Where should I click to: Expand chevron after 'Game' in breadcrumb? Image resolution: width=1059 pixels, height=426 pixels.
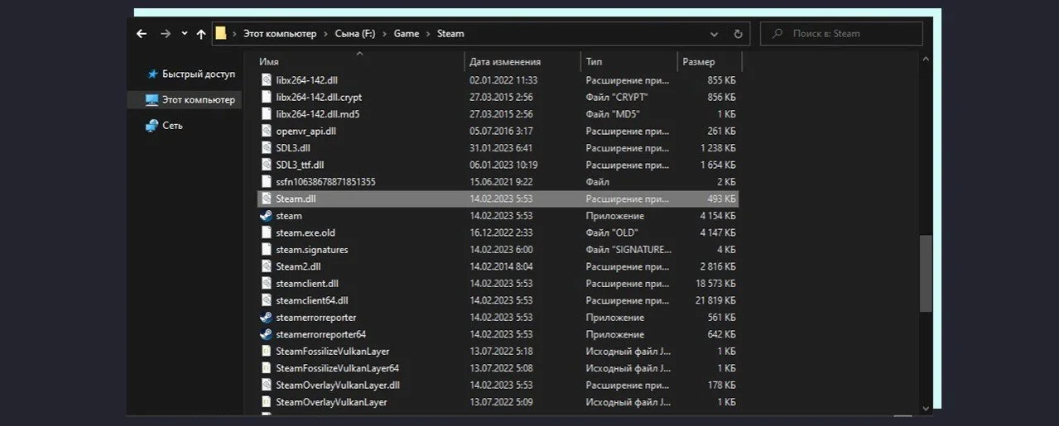point(428,34)
